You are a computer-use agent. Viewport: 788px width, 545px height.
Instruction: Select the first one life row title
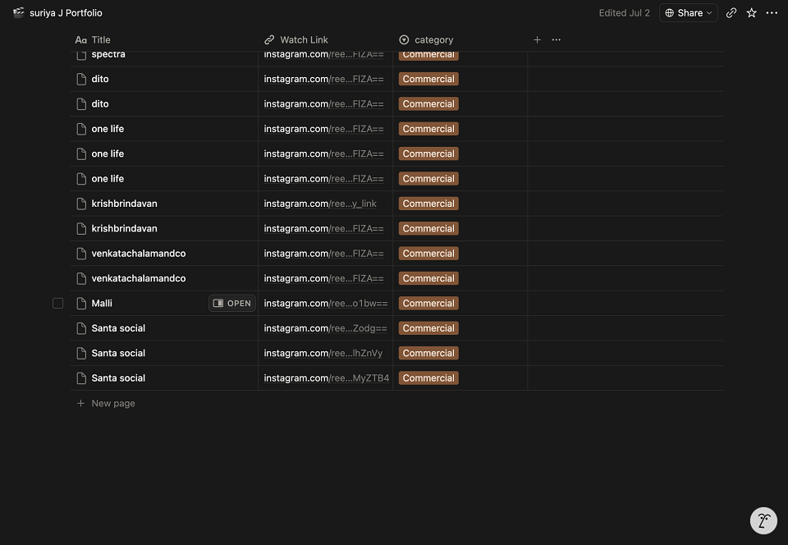[108, 129]
